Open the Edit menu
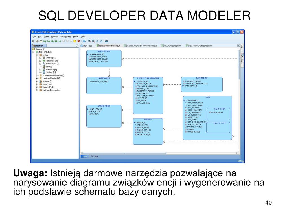The image size is (289, 217). click(40, 36)
